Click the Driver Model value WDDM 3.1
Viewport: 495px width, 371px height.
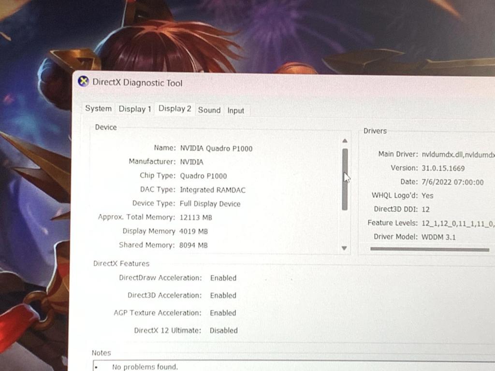[x=439, y=237]
